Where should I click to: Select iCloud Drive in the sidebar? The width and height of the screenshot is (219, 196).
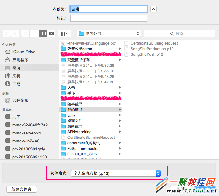29,52
